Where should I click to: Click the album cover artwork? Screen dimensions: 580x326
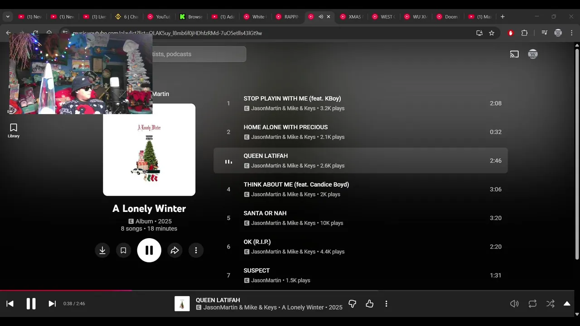pyautogui.click(x=149, y=150)
